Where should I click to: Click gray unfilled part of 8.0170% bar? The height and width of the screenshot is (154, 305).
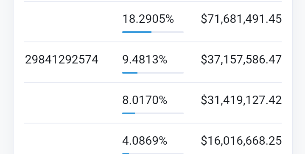tap(159, 113)
